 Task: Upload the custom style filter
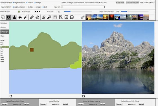[141, 104]
